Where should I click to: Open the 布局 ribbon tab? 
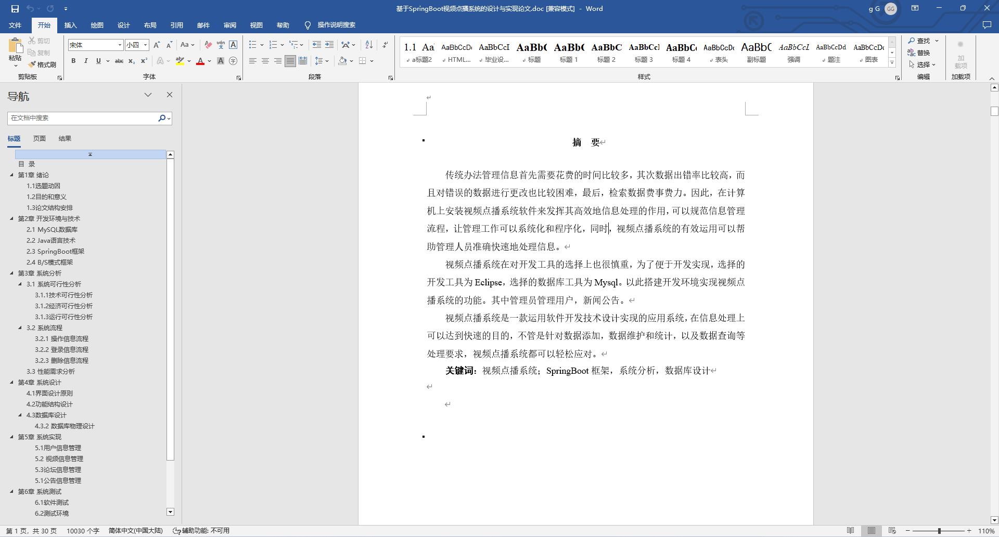150,25
